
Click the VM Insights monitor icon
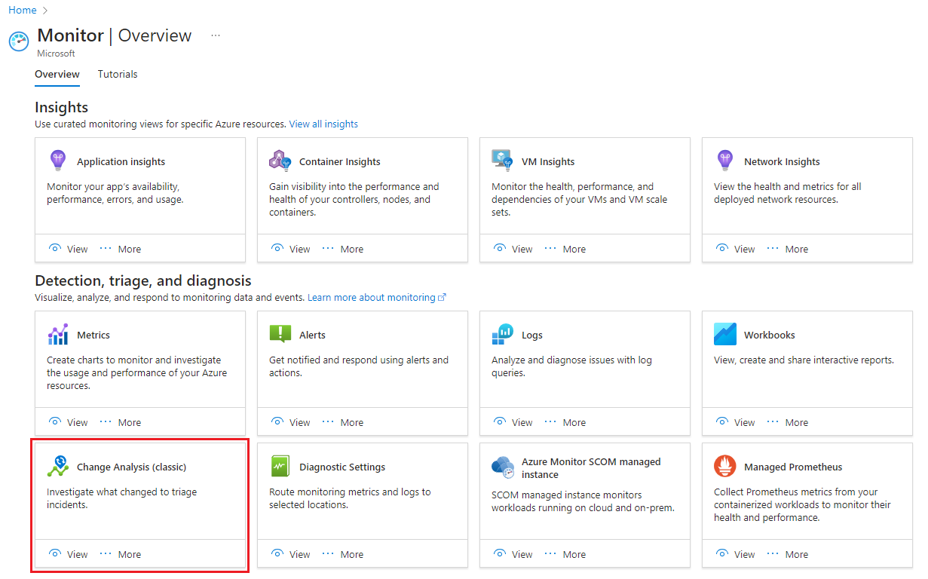[x=502, y=161]
